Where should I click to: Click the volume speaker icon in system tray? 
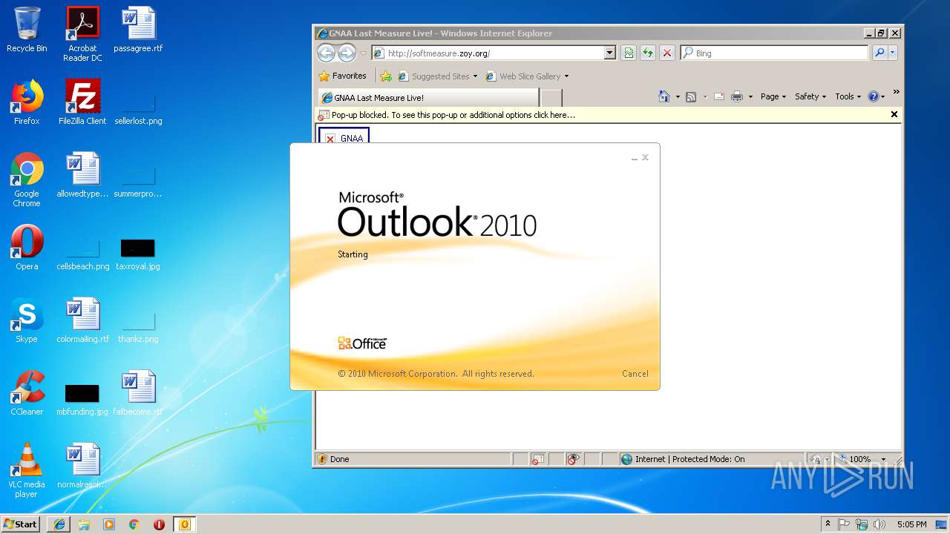(879, 524)
